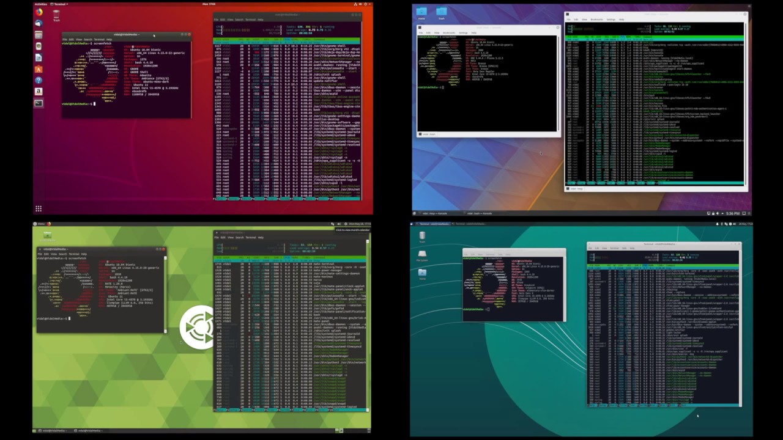Click the Amazon icon in the Ubuntu dock
This screenshot has height=440, width=783.
click(x=39, y=91)
